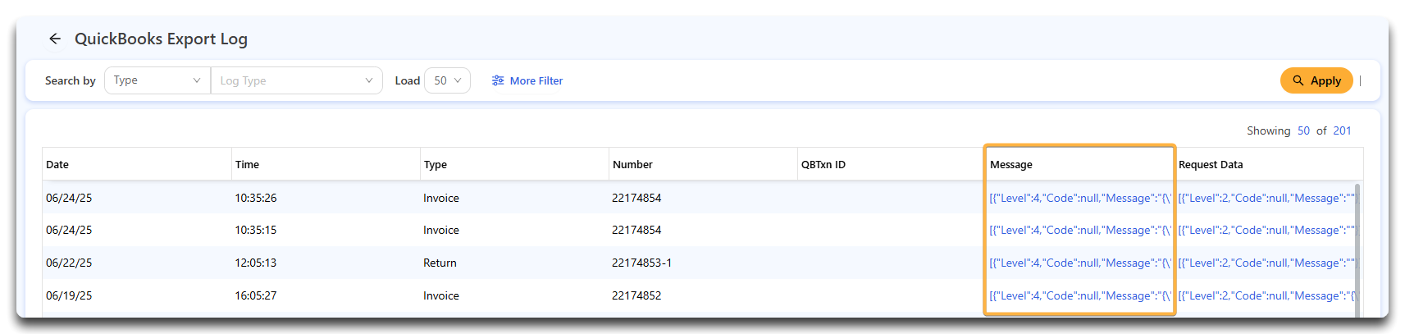Click the More Filter sliders icon
The image size is (1405, 334).
[x=498, y=80]
